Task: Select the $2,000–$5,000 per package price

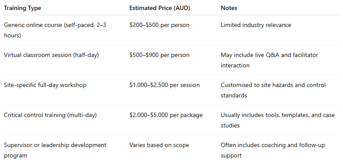Action: coord(166,115)
